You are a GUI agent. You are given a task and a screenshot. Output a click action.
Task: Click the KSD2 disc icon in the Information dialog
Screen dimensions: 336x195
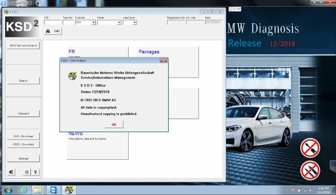(x=73, y=76)
